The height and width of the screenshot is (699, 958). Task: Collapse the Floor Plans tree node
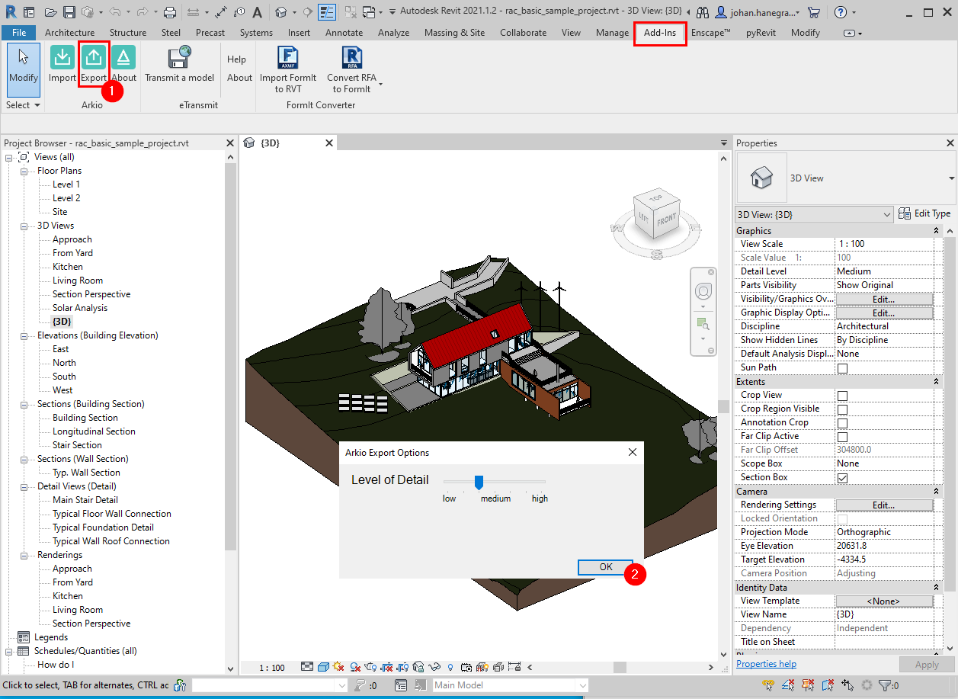pos(26,171)
